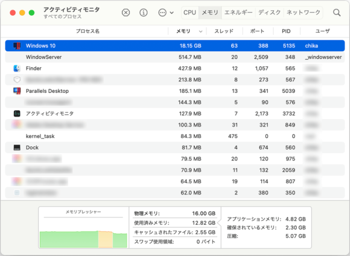This screenshot has width=350, height=256.
Task: Click the 79.5 MB memory value
Action: tap(191, 159)
